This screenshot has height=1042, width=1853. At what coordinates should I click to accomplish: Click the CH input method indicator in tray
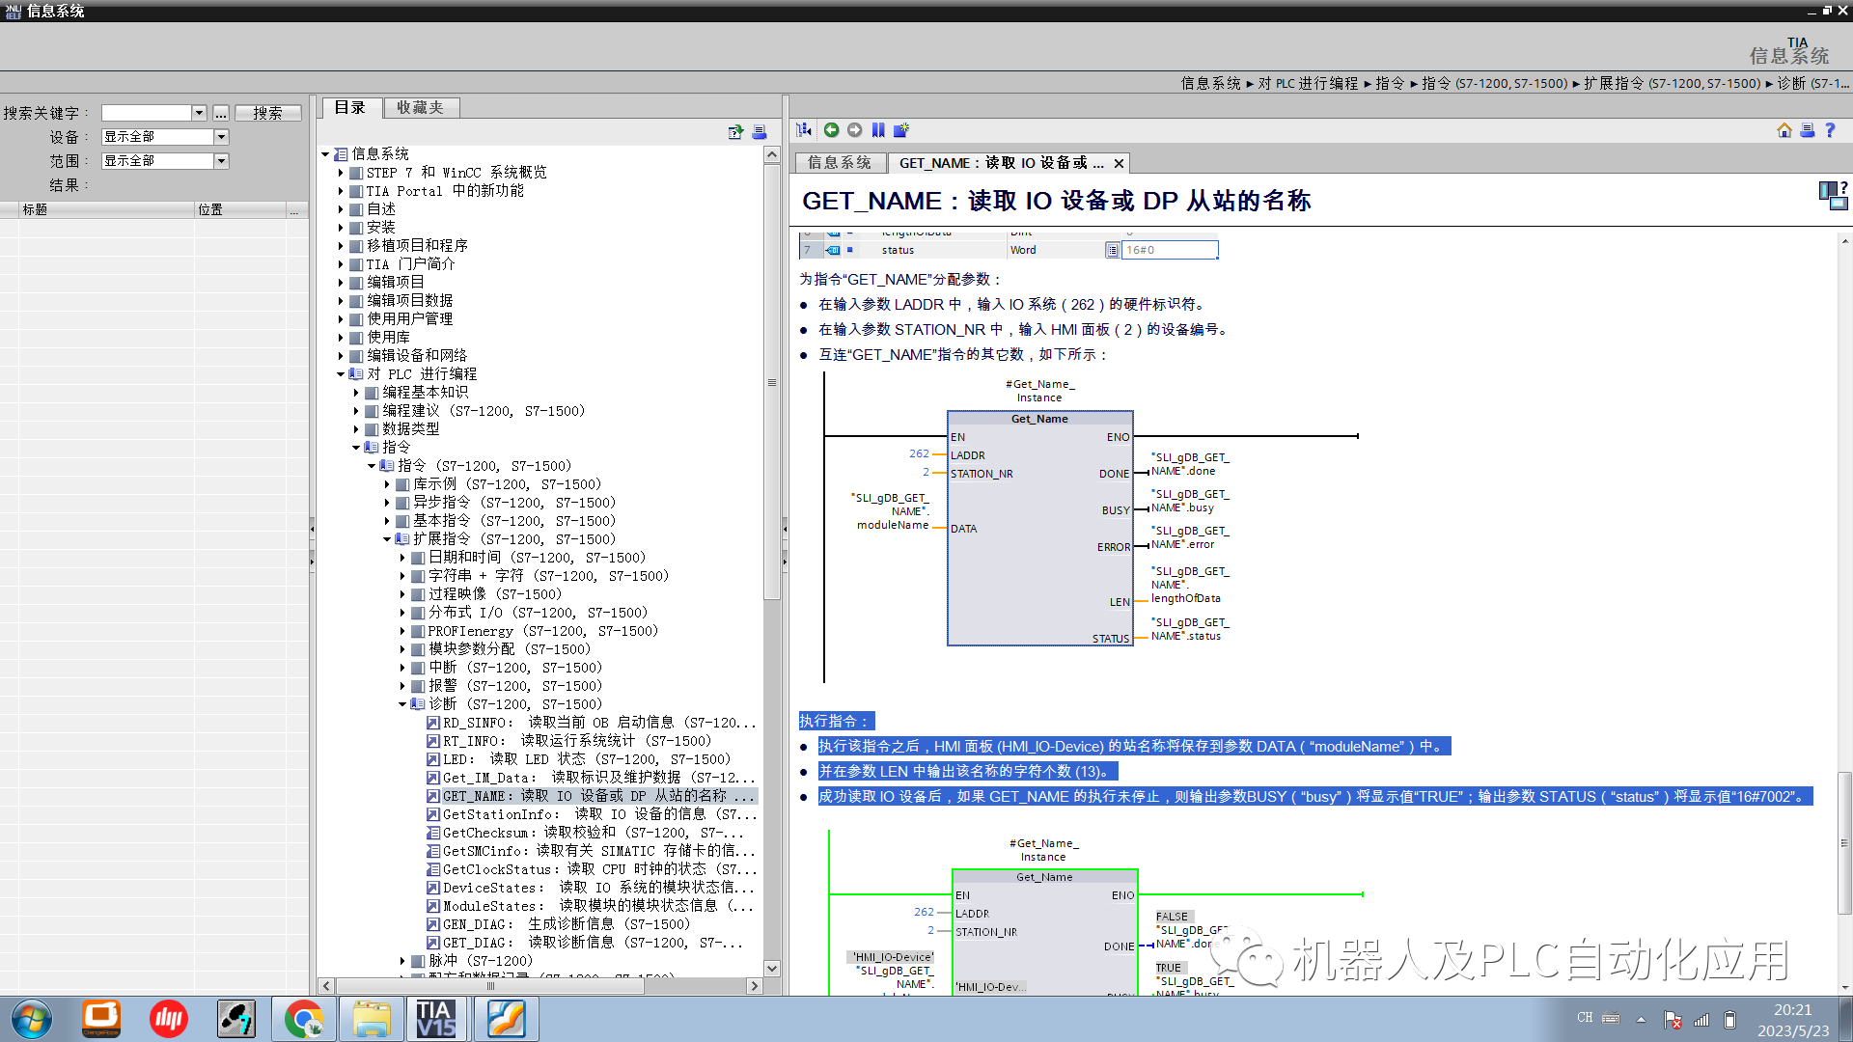[1583, 1017]
